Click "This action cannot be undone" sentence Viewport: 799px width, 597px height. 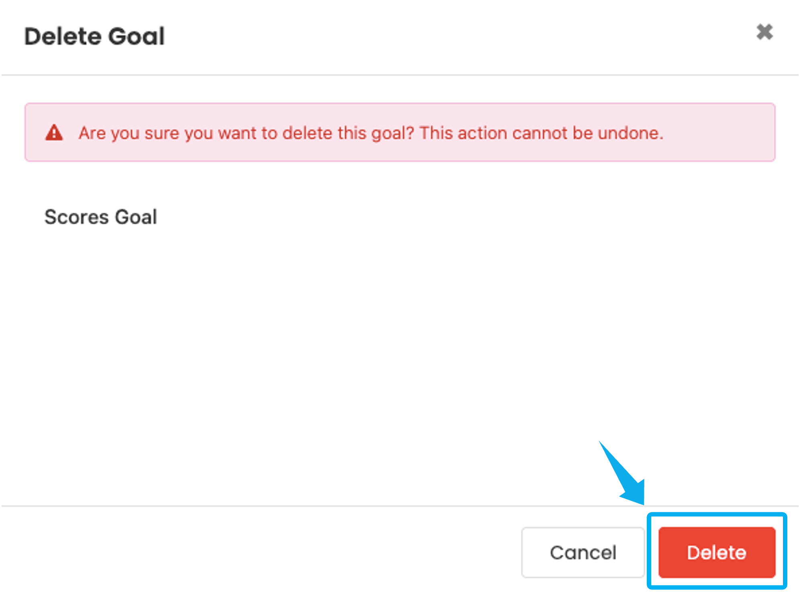click(541, 133)
